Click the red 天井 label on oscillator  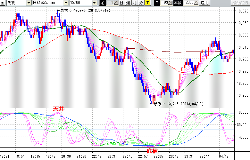click(x=58, y=109)
